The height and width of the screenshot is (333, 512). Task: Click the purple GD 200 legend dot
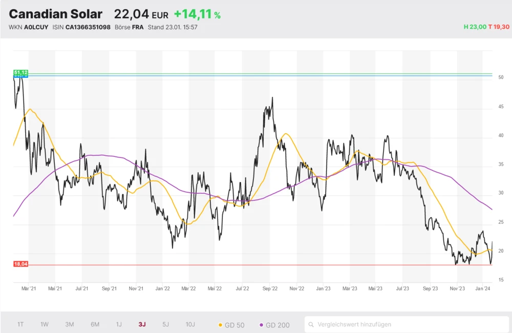click(262, 325)
